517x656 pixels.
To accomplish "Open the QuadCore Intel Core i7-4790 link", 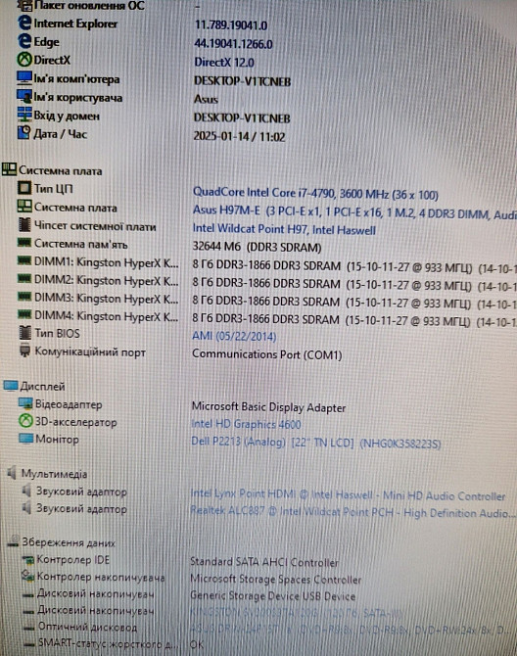I will tap(315, 193).
